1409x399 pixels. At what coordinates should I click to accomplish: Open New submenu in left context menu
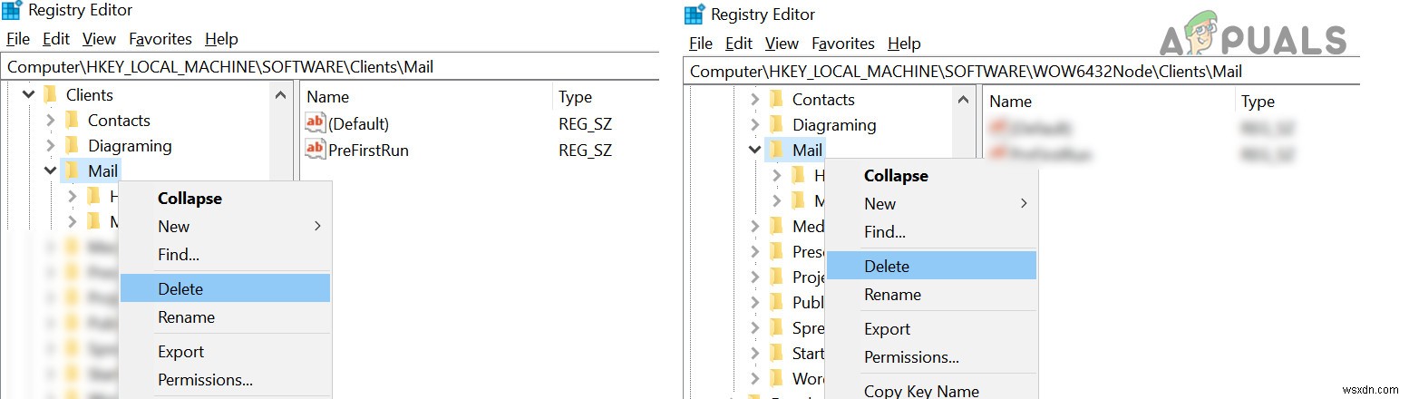coord(226,227)
